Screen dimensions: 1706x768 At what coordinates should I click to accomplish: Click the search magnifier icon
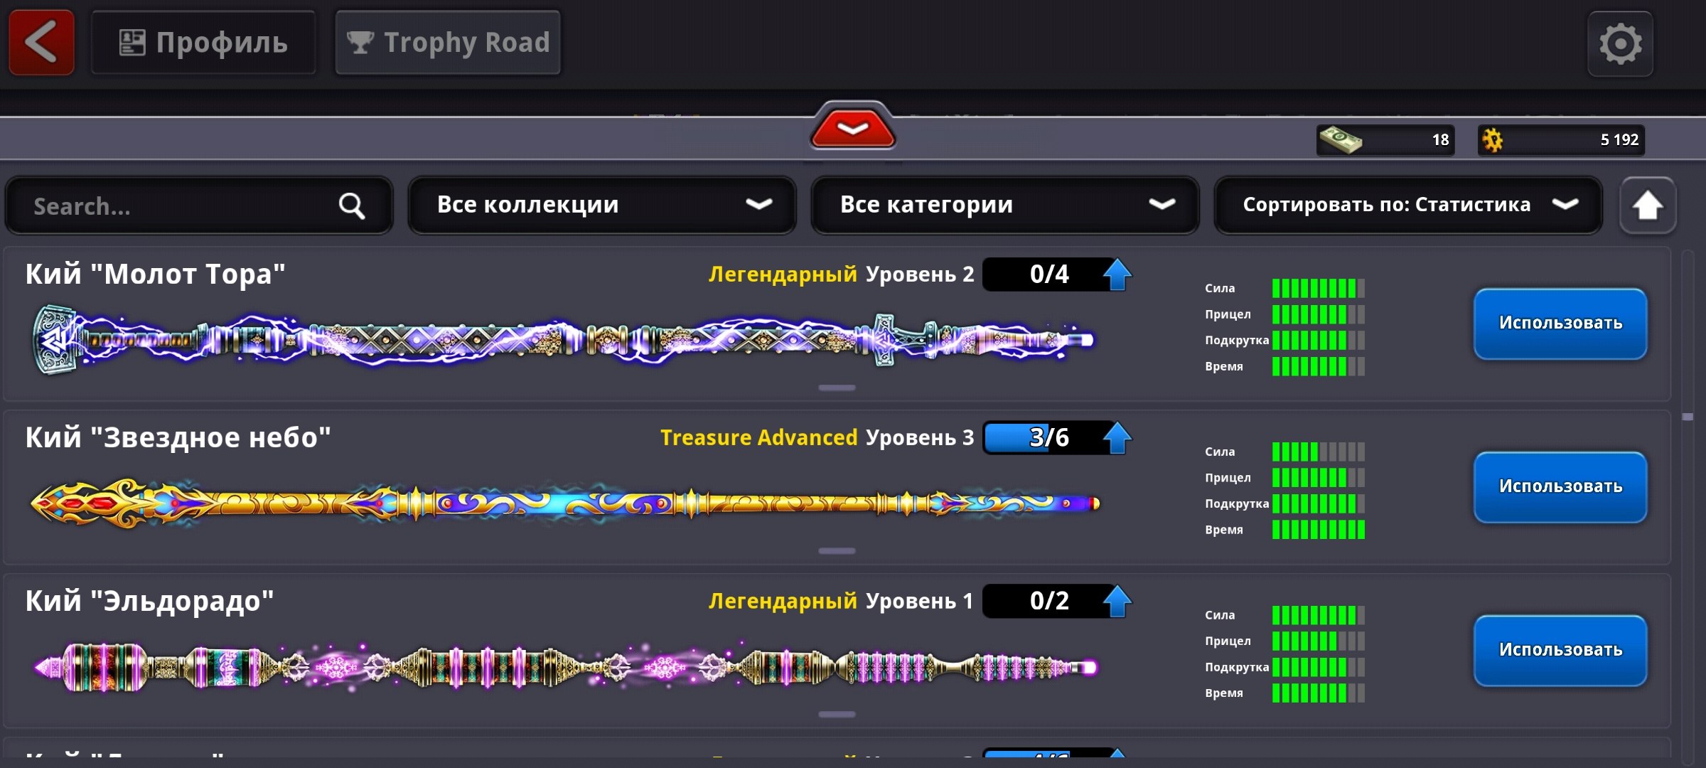point(351,206)
